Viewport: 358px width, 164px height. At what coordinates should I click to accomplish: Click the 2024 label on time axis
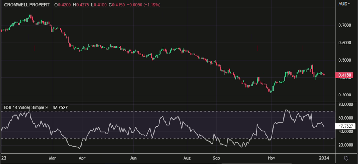click(324, 158)
